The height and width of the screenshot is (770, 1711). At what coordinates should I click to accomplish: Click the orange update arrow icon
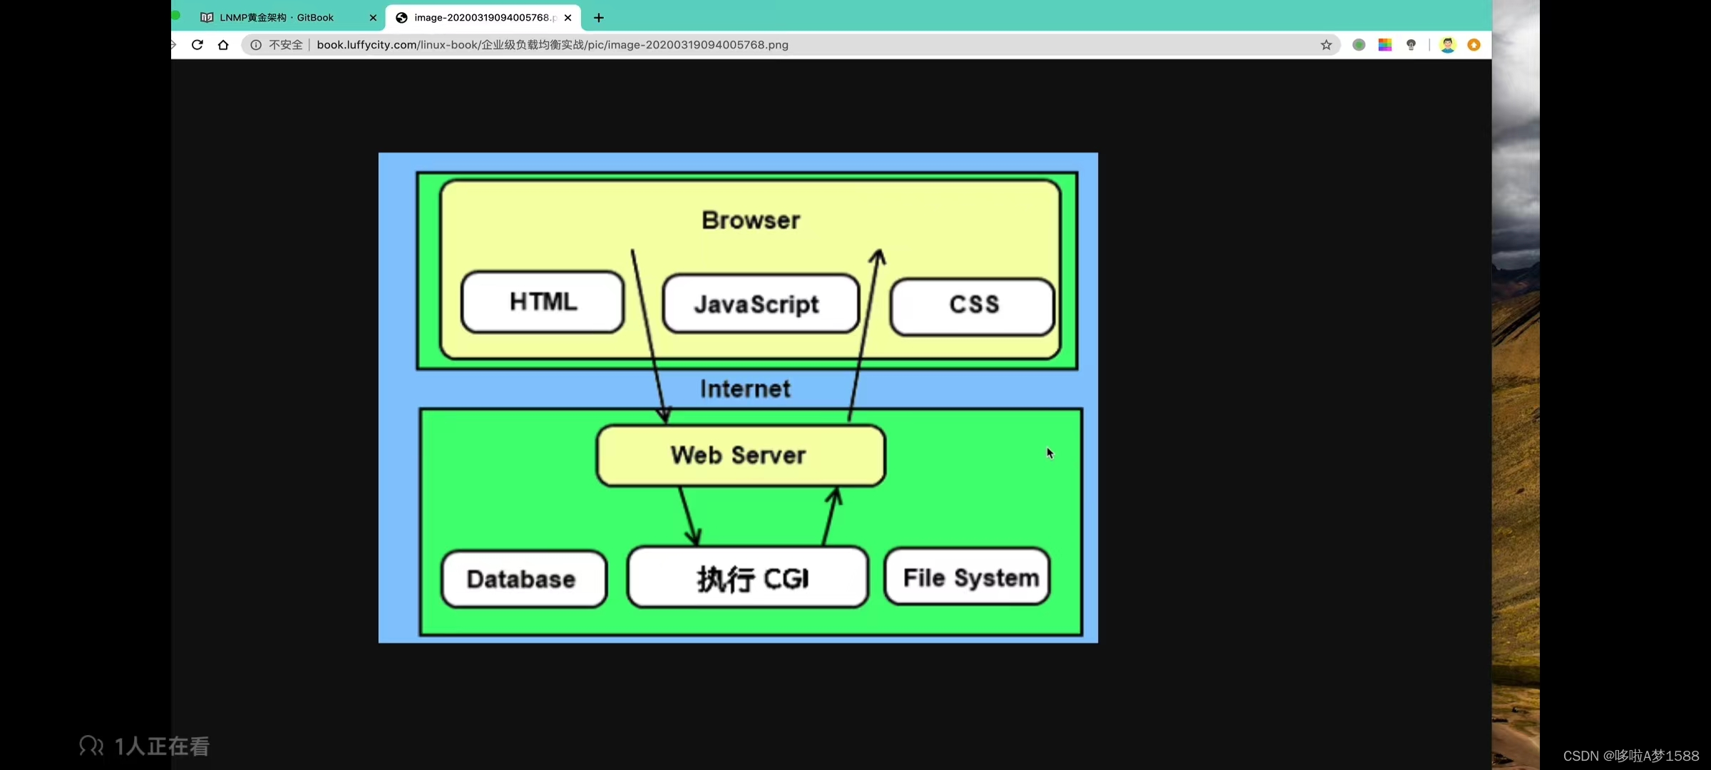point(1474,45)
